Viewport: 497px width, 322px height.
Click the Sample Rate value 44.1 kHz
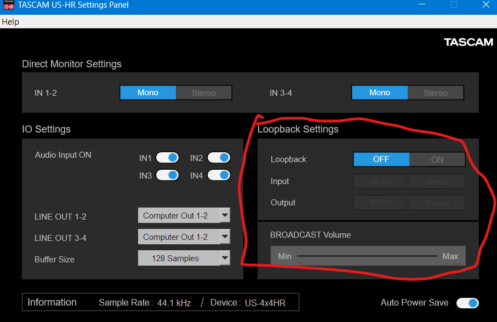pos(174,303)
